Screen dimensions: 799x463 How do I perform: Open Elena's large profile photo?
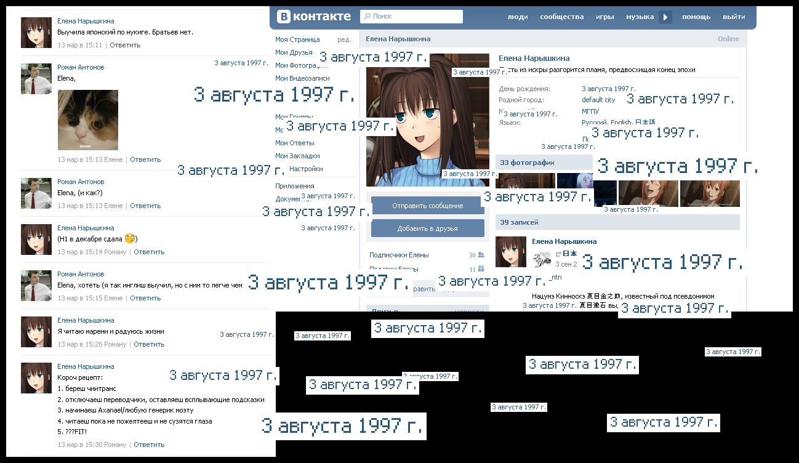coord(428,120)
